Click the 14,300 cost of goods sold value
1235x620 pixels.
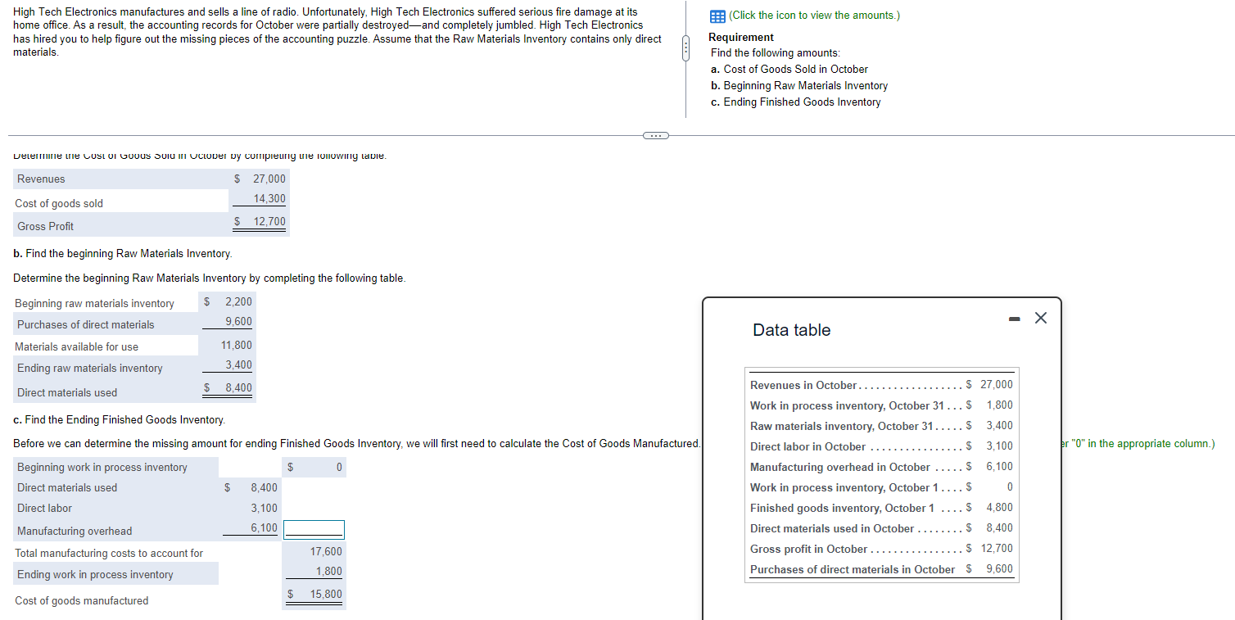[x=269, y=198]
